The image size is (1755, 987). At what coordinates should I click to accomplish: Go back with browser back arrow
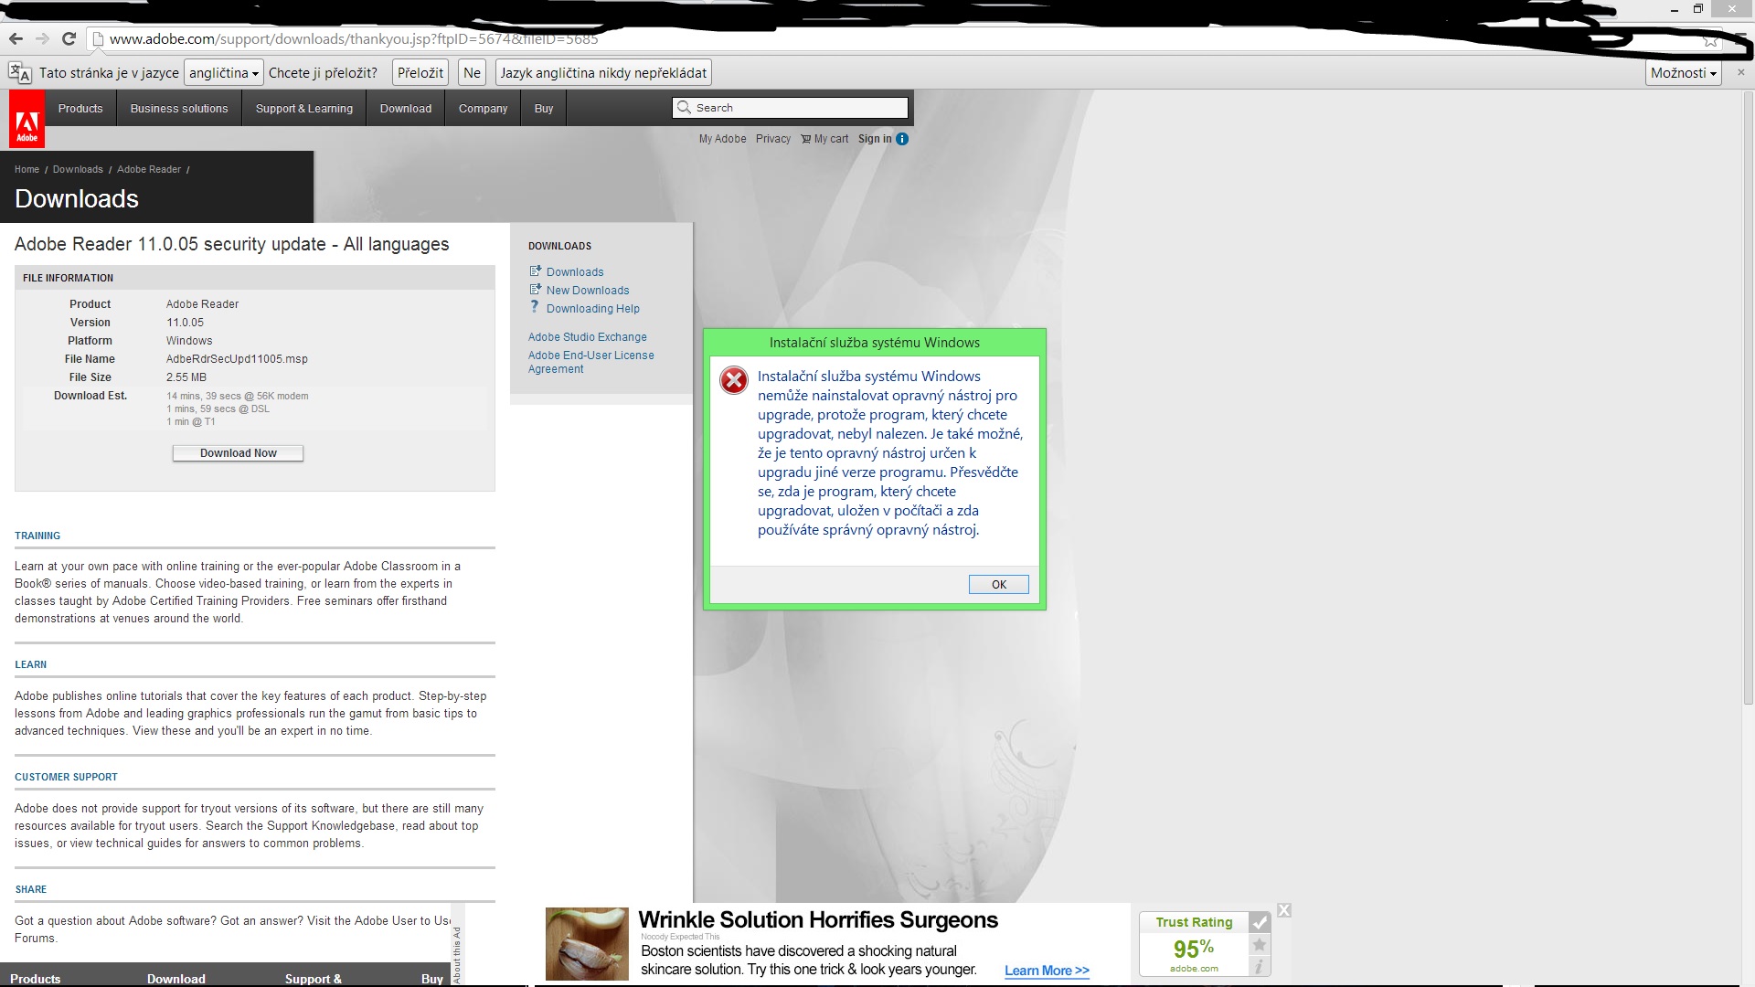pyautogui.click(x=16, y=38)
